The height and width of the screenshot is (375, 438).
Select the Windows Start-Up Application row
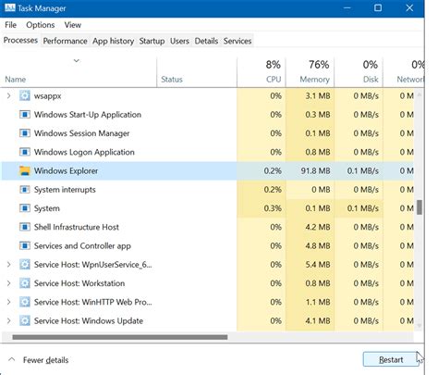(208, 115)
